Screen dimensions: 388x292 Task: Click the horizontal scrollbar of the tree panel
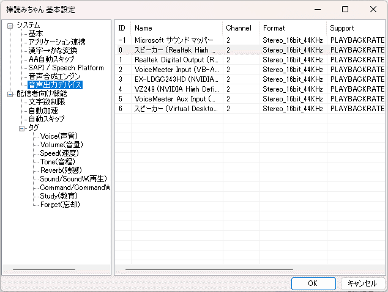[x=44, y=269]
